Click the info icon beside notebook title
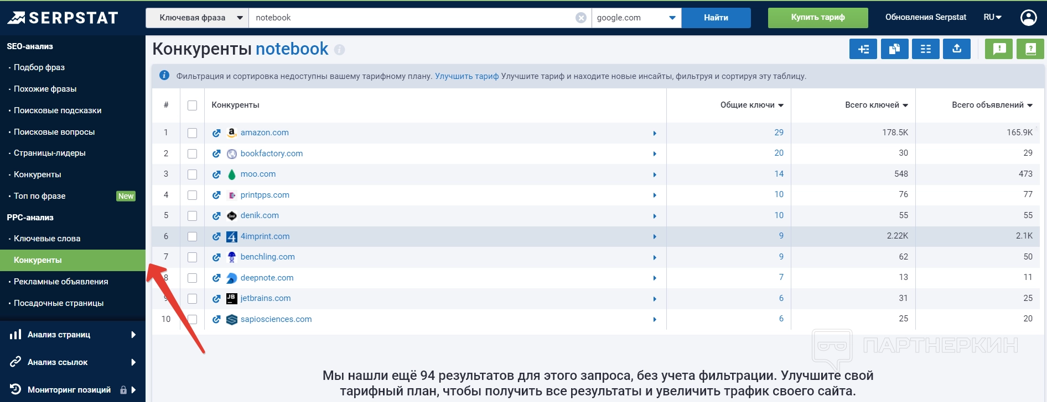Viewport: 1047px width, 402px height. pyautogui.click(x=340, y=50)
